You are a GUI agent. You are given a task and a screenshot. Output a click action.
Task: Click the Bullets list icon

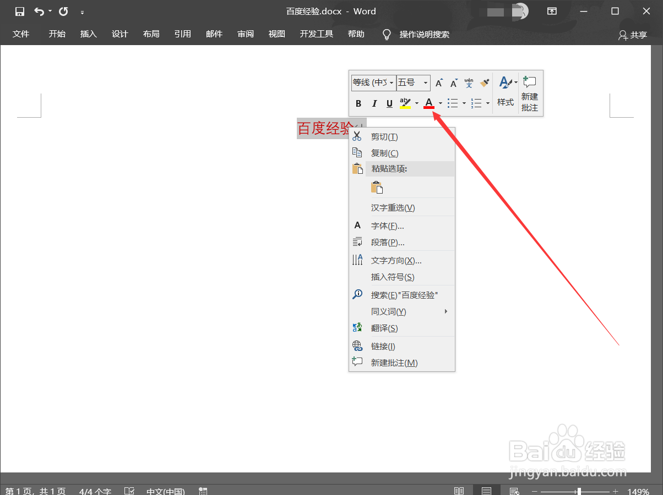(x=453, y=103)
